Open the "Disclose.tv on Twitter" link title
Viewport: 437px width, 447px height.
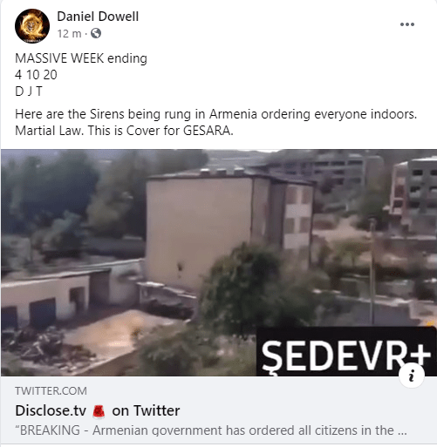click(x=98, y=410)
